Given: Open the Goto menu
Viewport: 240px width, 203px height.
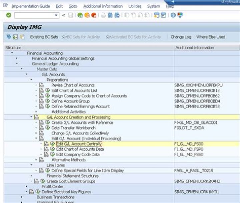Looking at the screenshot, I should (x=73, y=6).
